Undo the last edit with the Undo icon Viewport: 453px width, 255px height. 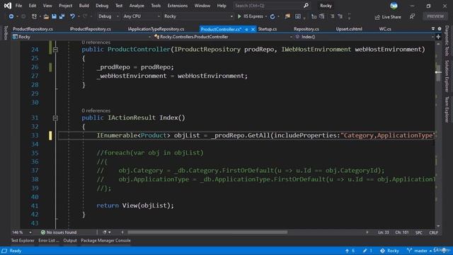click(x=72, y=16)
